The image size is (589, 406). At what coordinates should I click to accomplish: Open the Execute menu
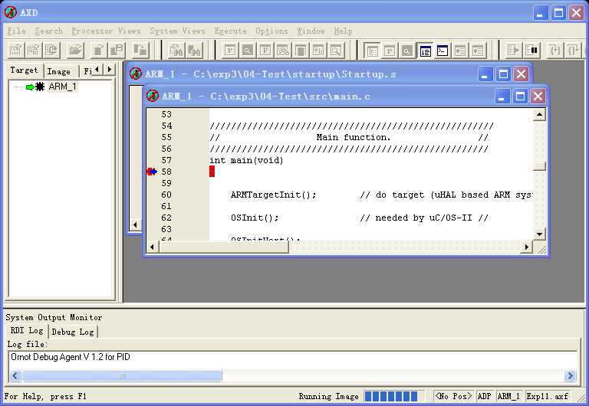point(230,31)
